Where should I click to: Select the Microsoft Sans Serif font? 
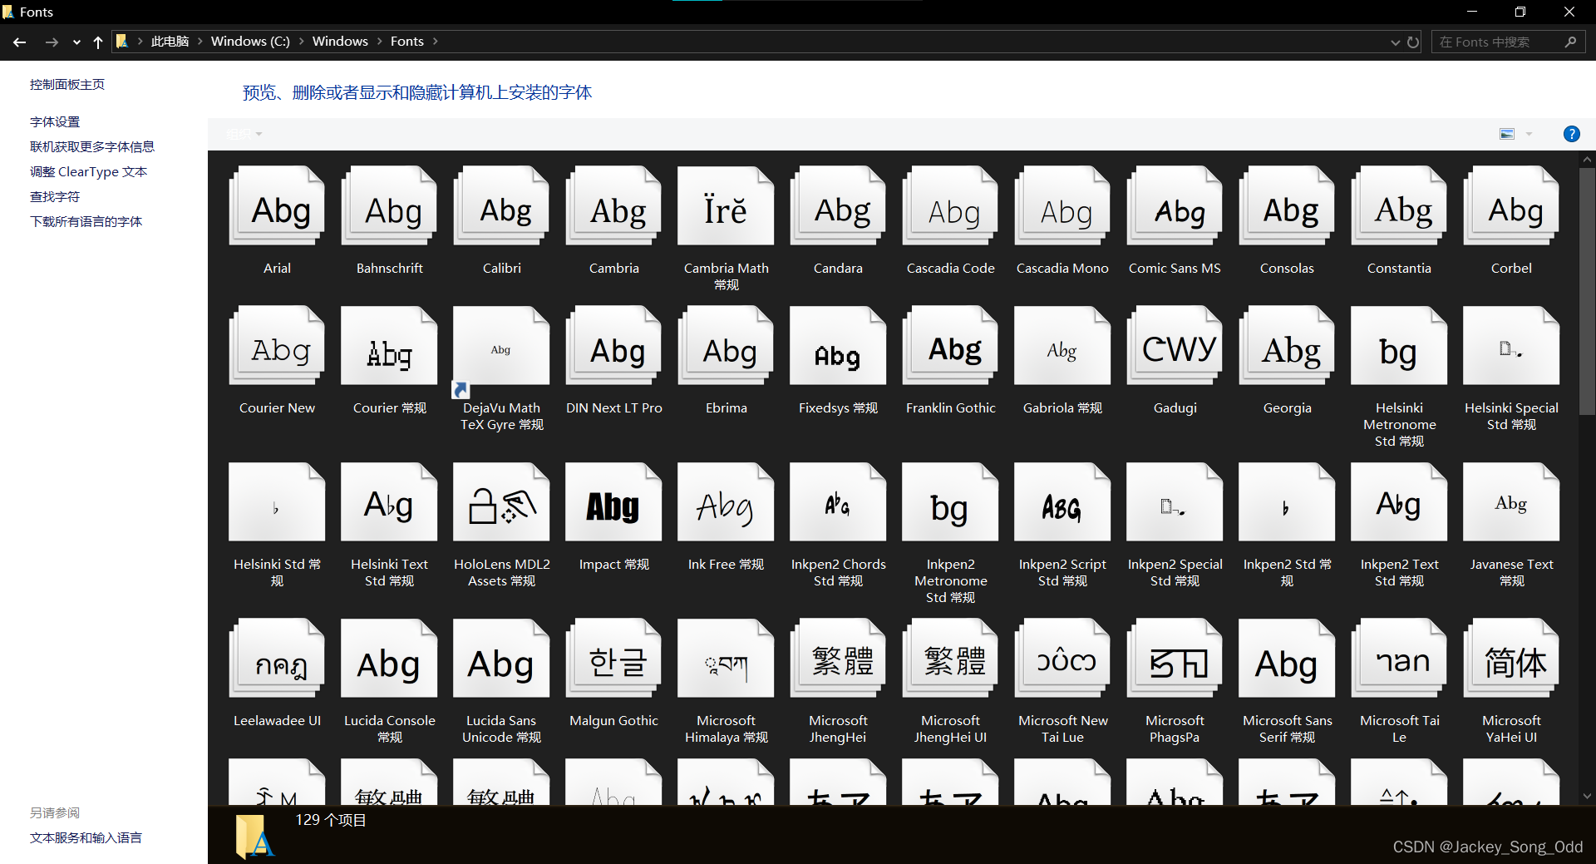click(1287, 658)
